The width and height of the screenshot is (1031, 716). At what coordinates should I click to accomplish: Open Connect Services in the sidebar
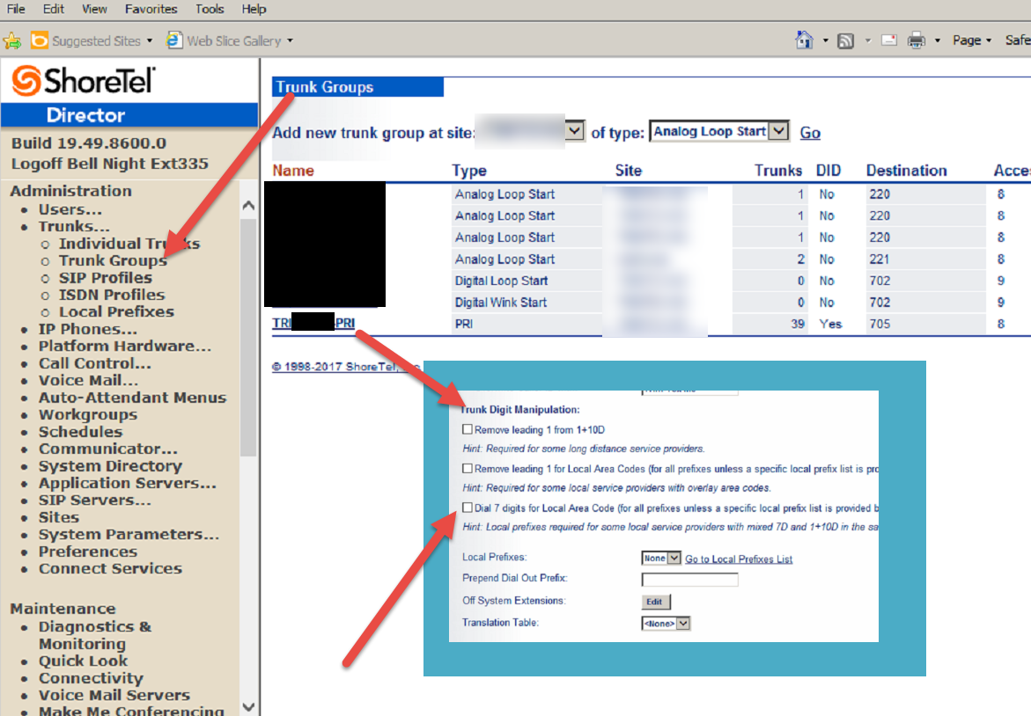110,568
